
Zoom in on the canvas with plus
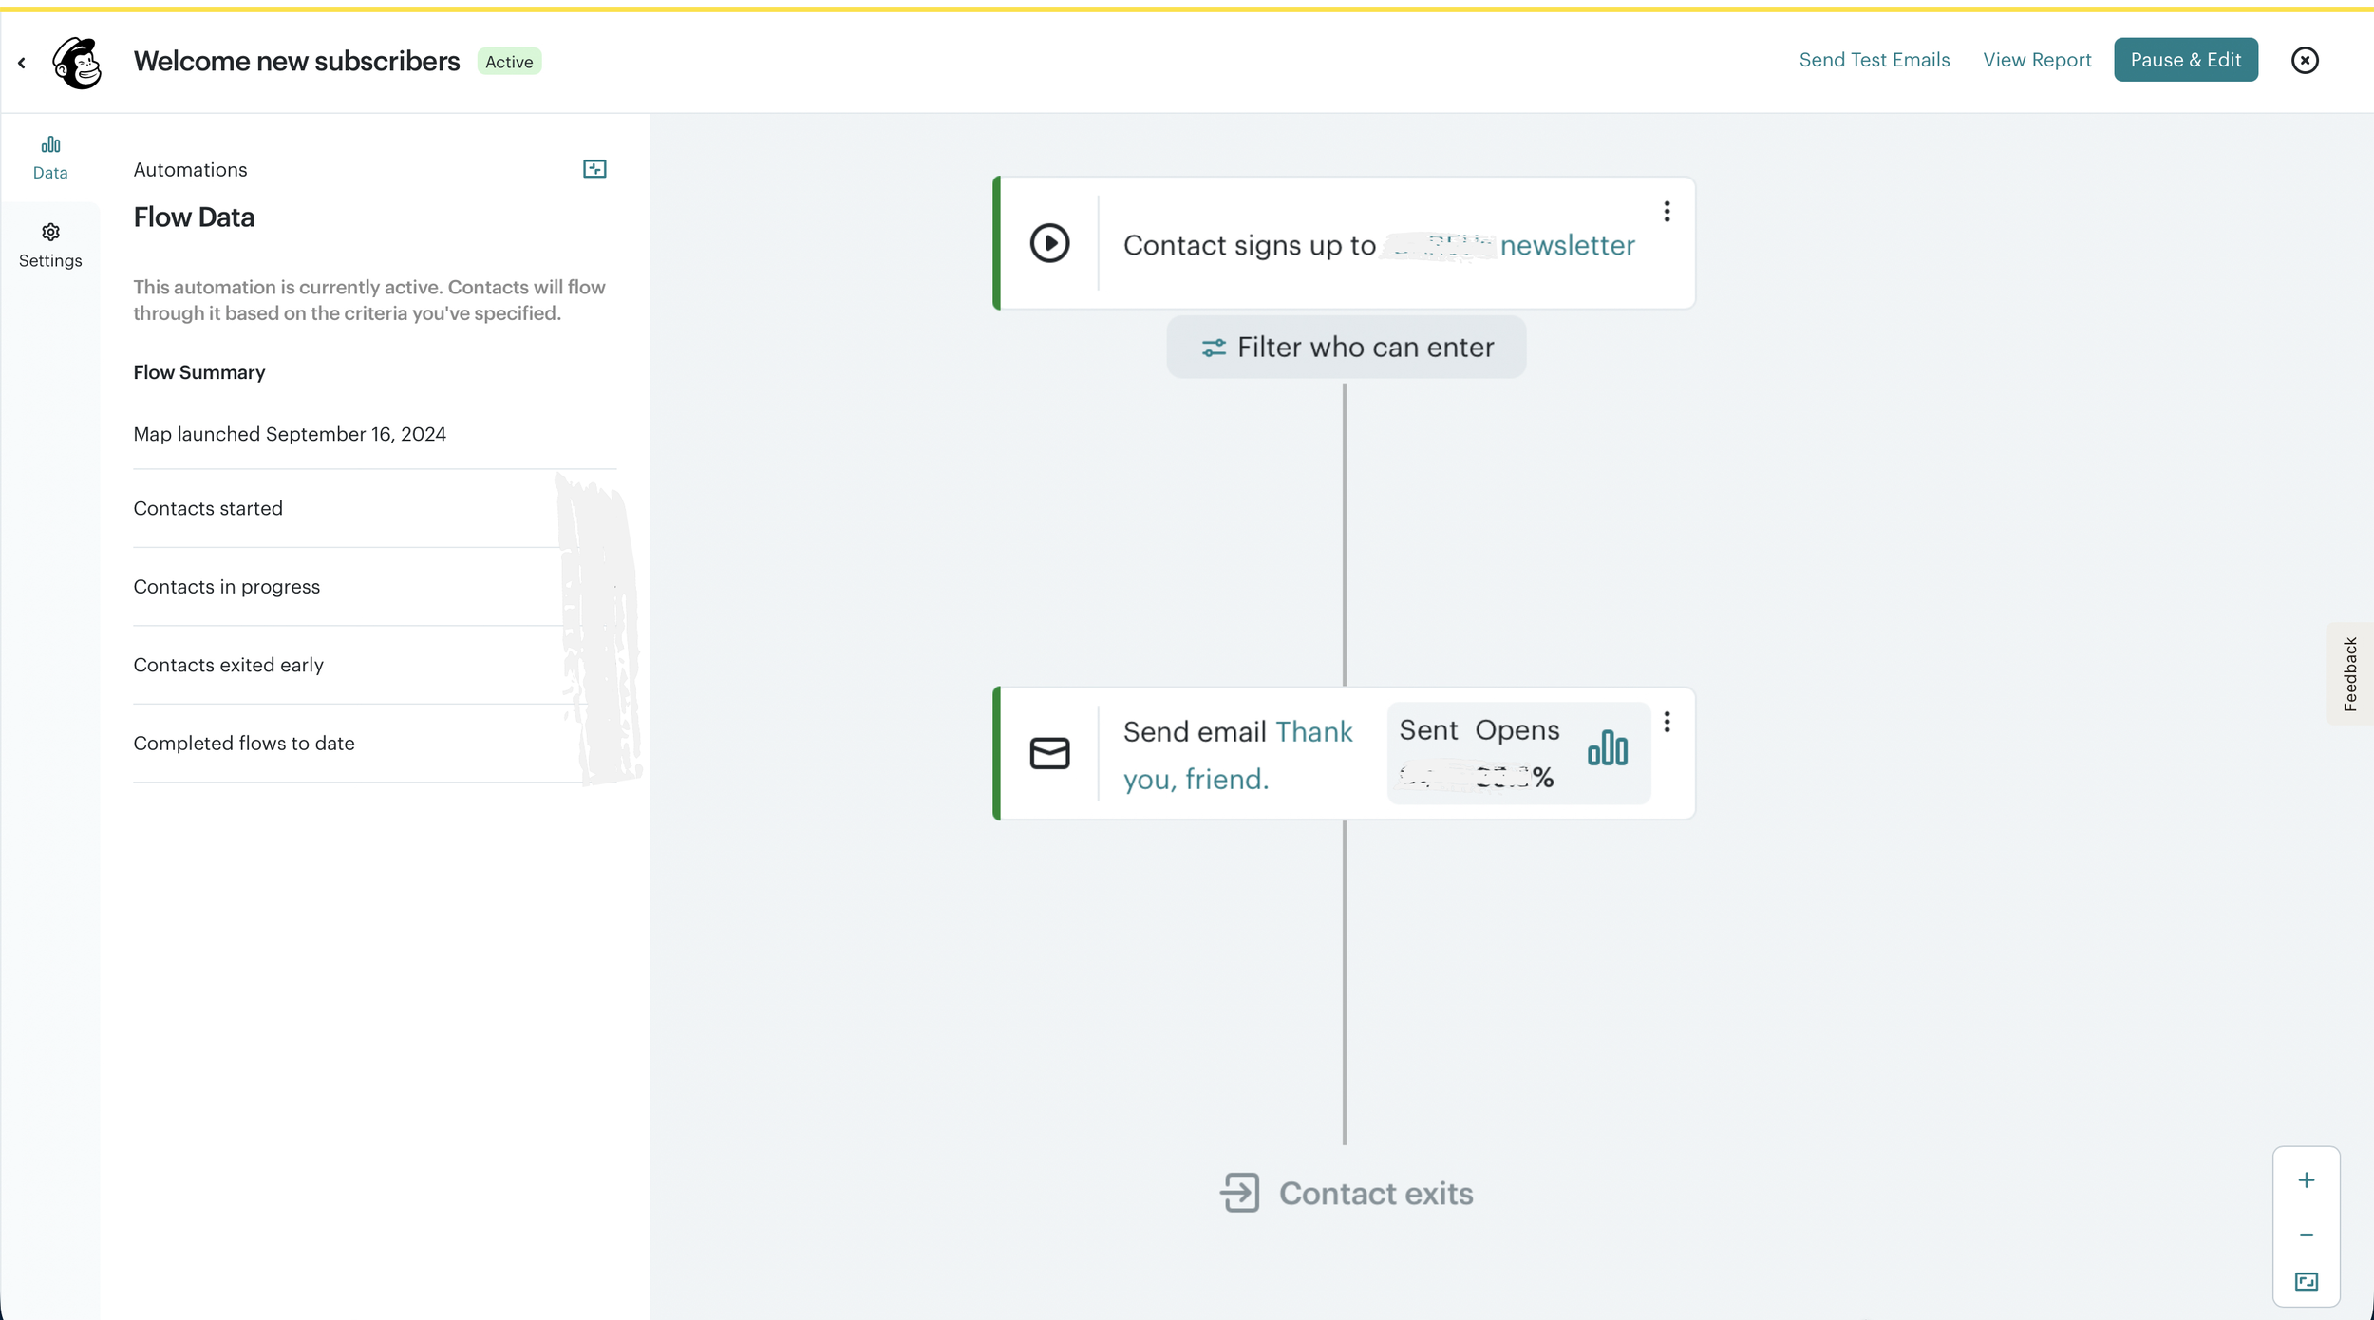pyautogui.click(x=2306, y=1180)
